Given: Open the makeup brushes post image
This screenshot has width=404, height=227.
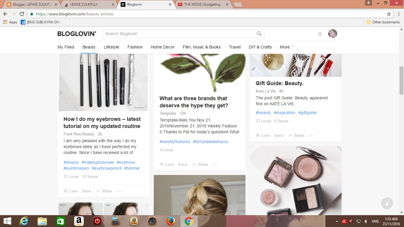Looking at the screenshot, I should [104, 82].
